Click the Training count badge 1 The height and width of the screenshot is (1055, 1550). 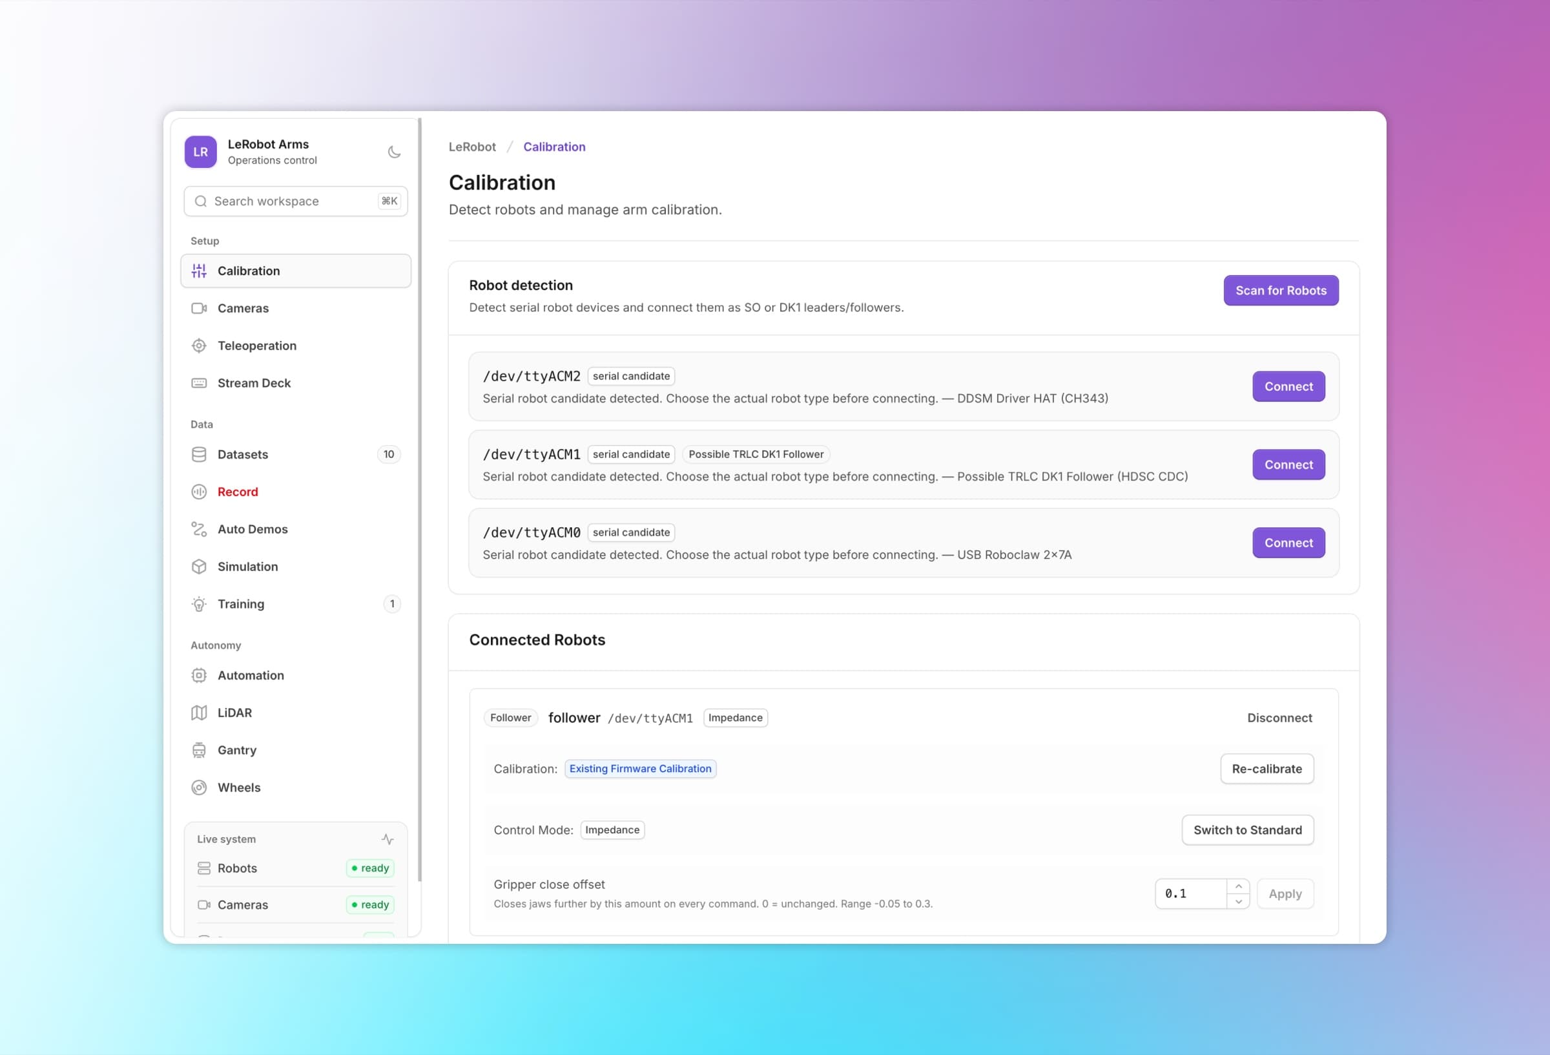[392, 604]
